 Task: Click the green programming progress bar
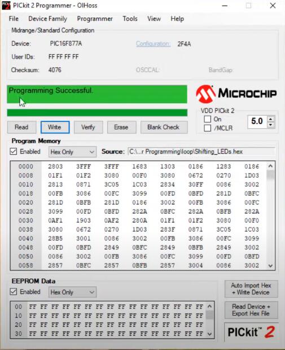point(97,113)
